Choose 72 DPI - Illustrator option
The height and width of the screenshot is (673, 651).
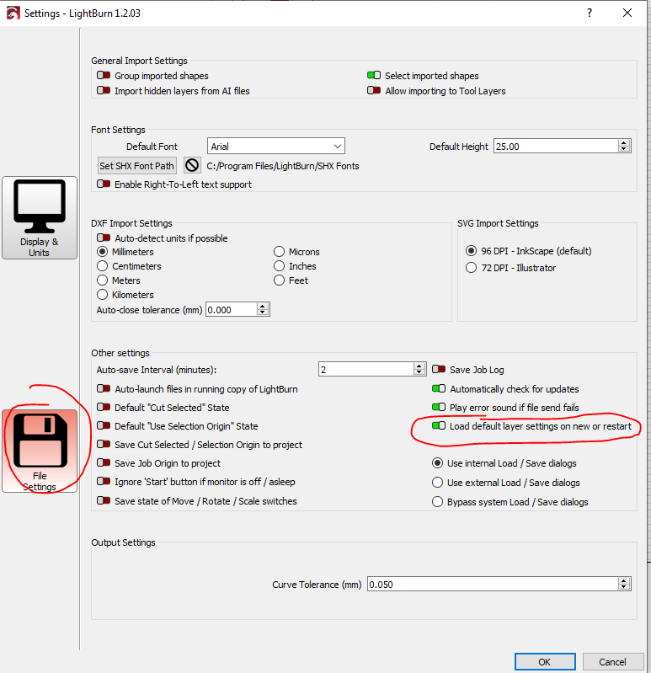pyautogui.click(x=472, y=268)
